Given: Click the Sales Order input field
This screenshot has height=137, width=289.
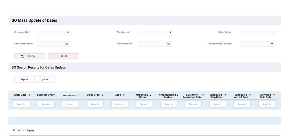Looking at the screenshot, I should click(x=257, y=33).
